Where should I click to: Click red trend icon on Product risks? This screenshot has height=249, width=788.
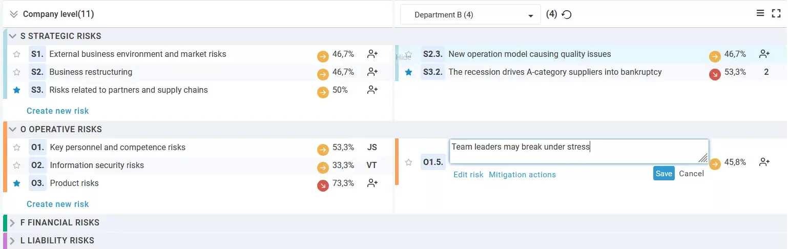[x=323, y=185]
